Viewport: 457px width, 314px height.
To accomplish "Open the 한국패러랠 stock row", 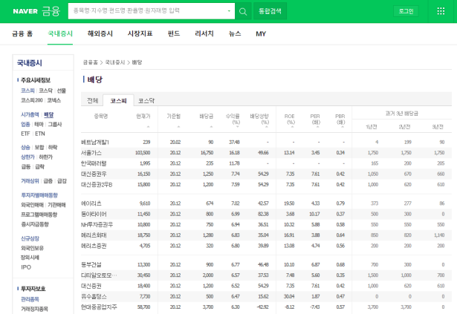I will pos(94,163).
